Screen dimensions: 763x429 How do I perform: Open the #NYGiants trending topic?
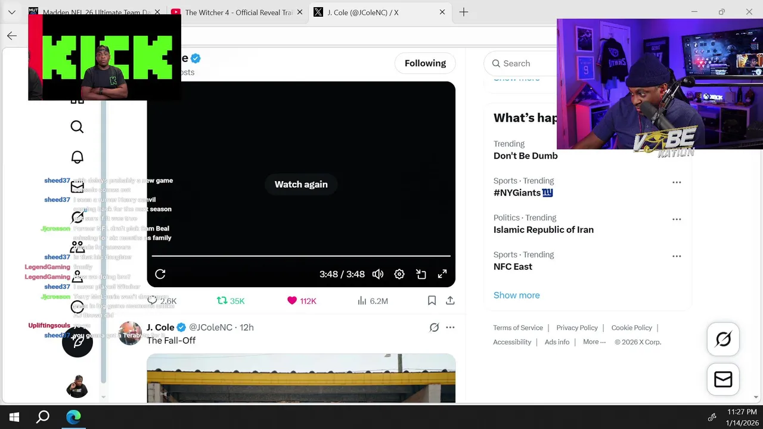coord(523,192)
